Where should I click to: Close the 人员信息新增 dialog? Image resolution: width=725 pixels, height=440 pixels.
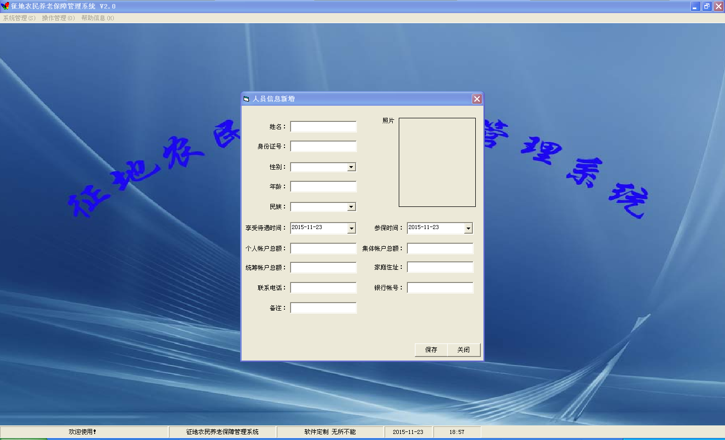pos(476,99)
